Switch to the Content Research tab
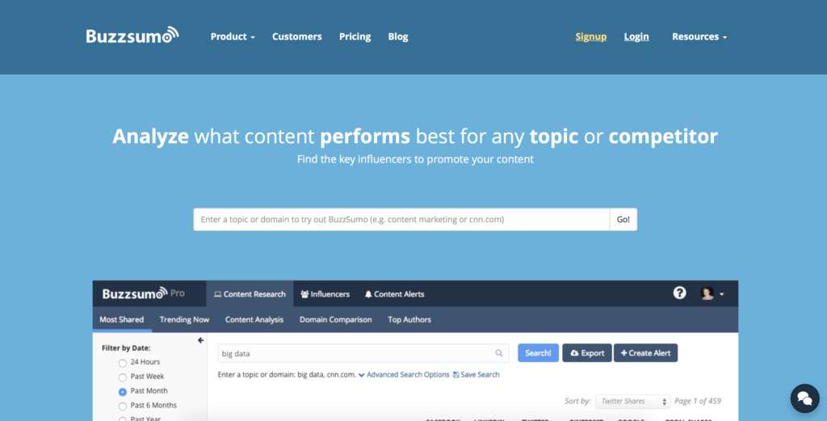Viewport: 827px width, 421px height. coord(250,294)
